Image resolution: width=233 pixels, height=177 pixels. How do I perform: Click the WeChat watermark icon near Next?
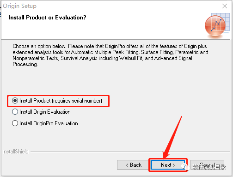click(185, 167)
